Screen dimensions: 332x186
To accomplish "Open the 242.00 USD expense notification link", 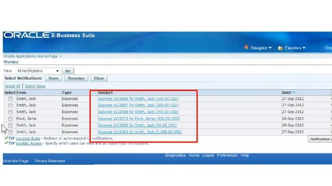I will tap(139, 112).
